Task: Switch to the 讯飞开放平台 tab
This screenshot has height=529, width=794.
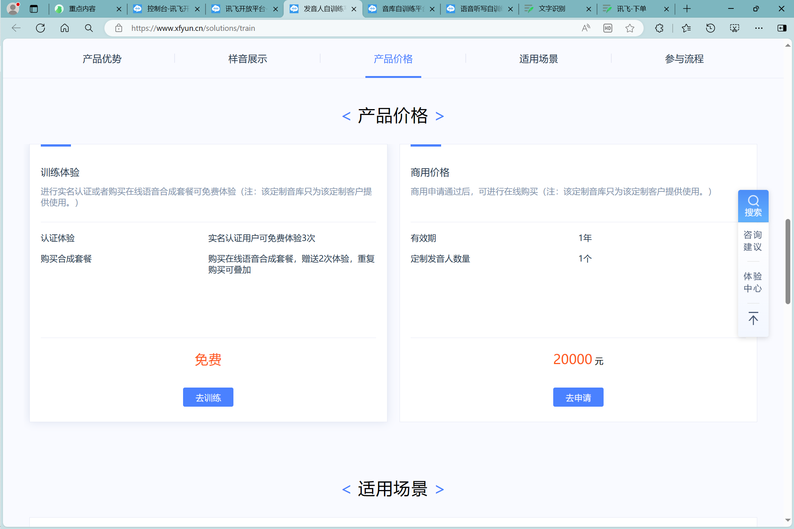Action: coord(245,9)
